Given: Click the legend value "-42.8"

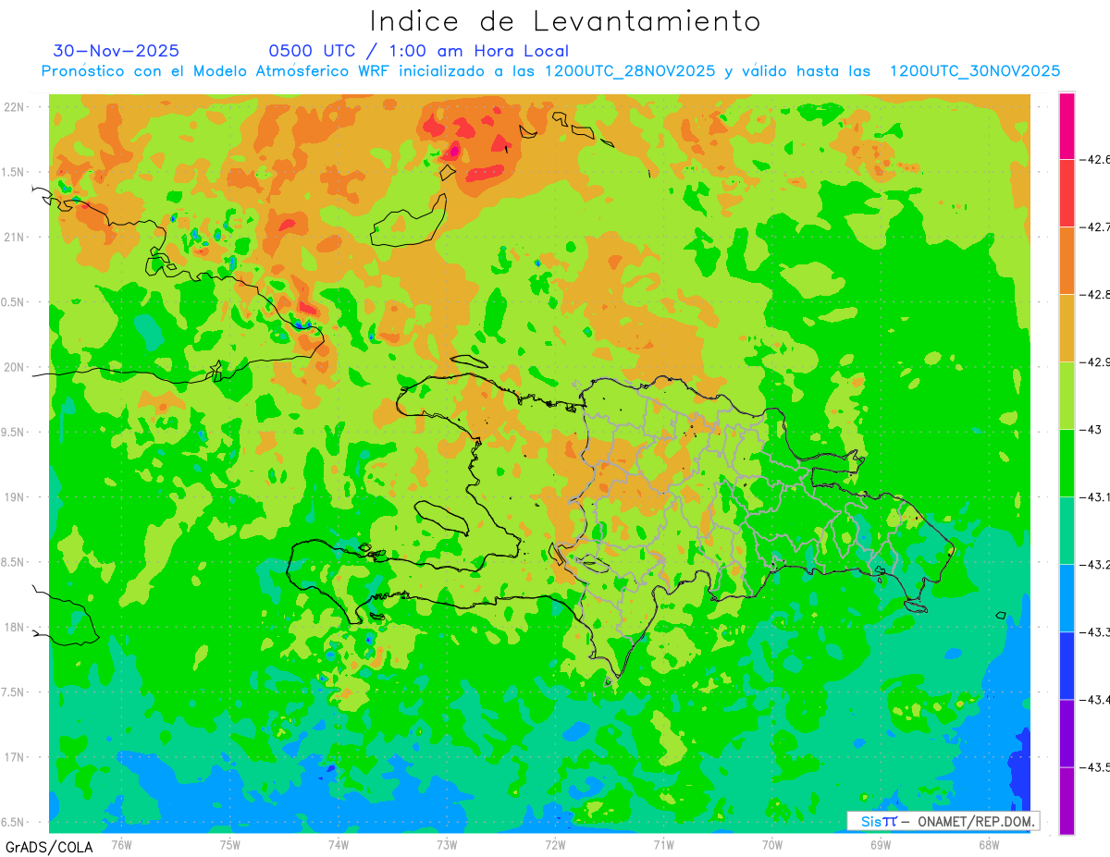Looking at the screenshot, I should (1096, 294).
